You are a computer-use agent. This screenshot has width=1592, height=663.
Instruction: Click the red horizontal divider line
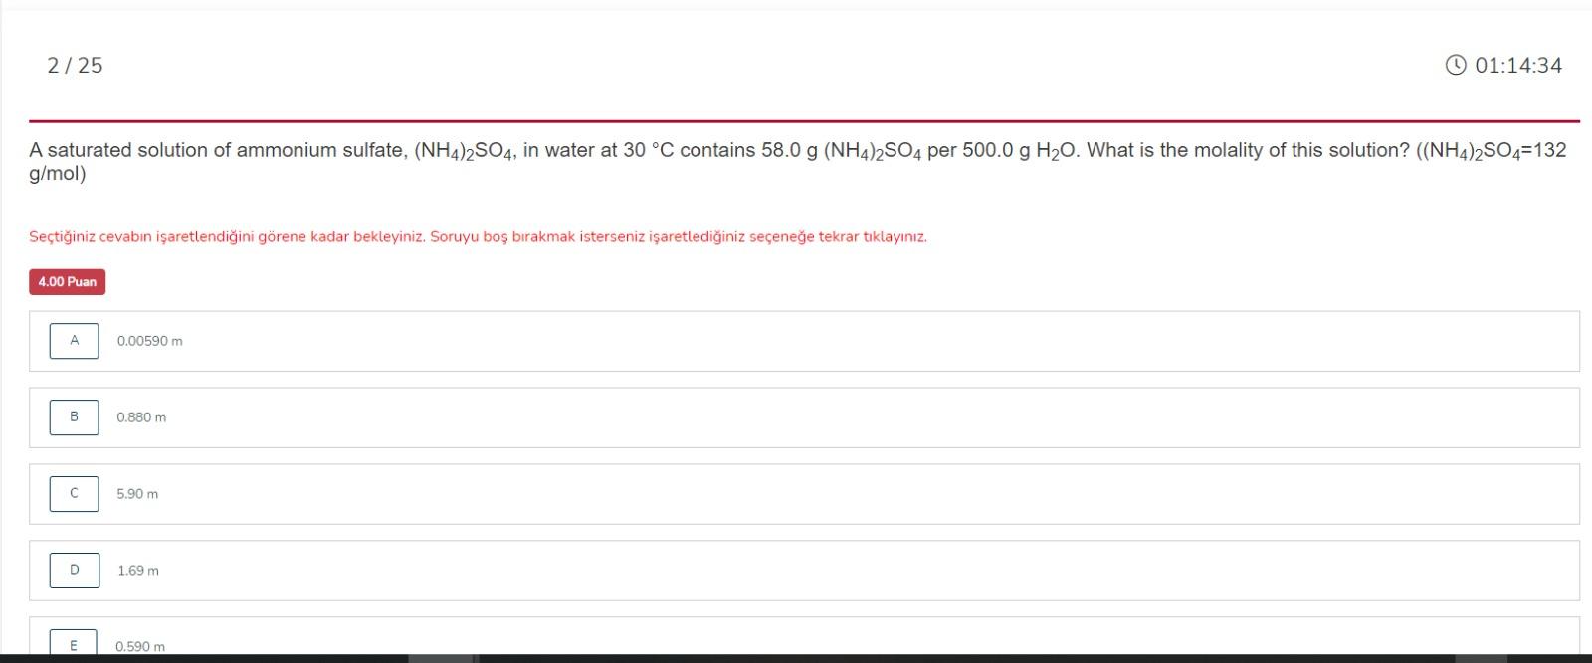[804, 121]
